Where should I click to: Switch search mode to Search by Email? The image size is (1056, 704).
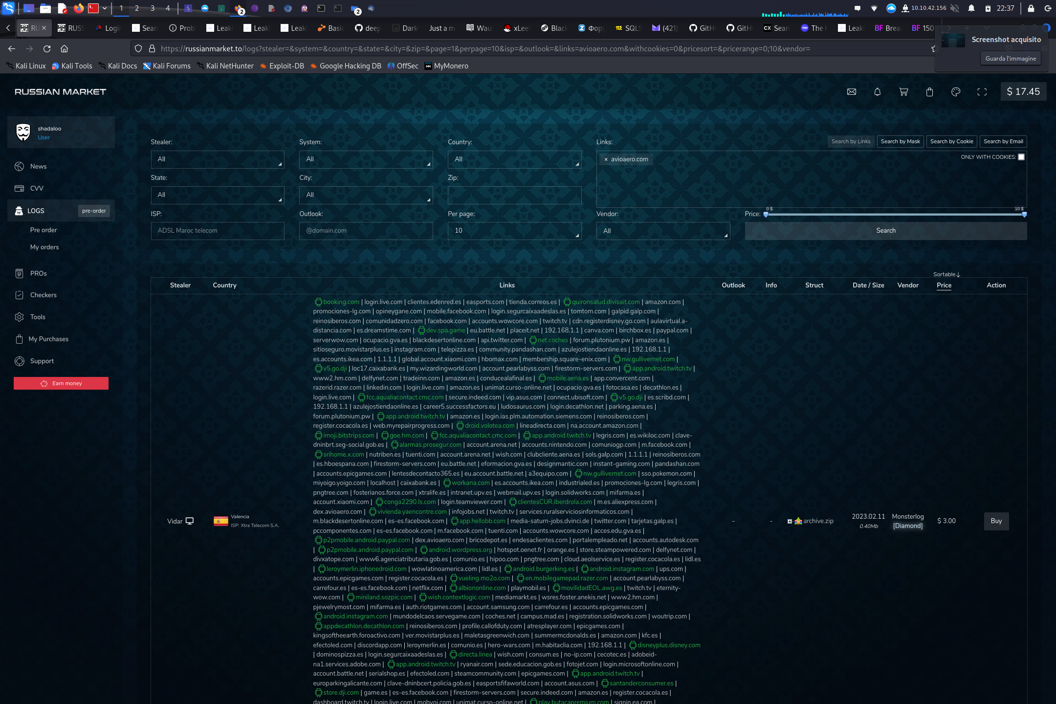point(1003,142)
